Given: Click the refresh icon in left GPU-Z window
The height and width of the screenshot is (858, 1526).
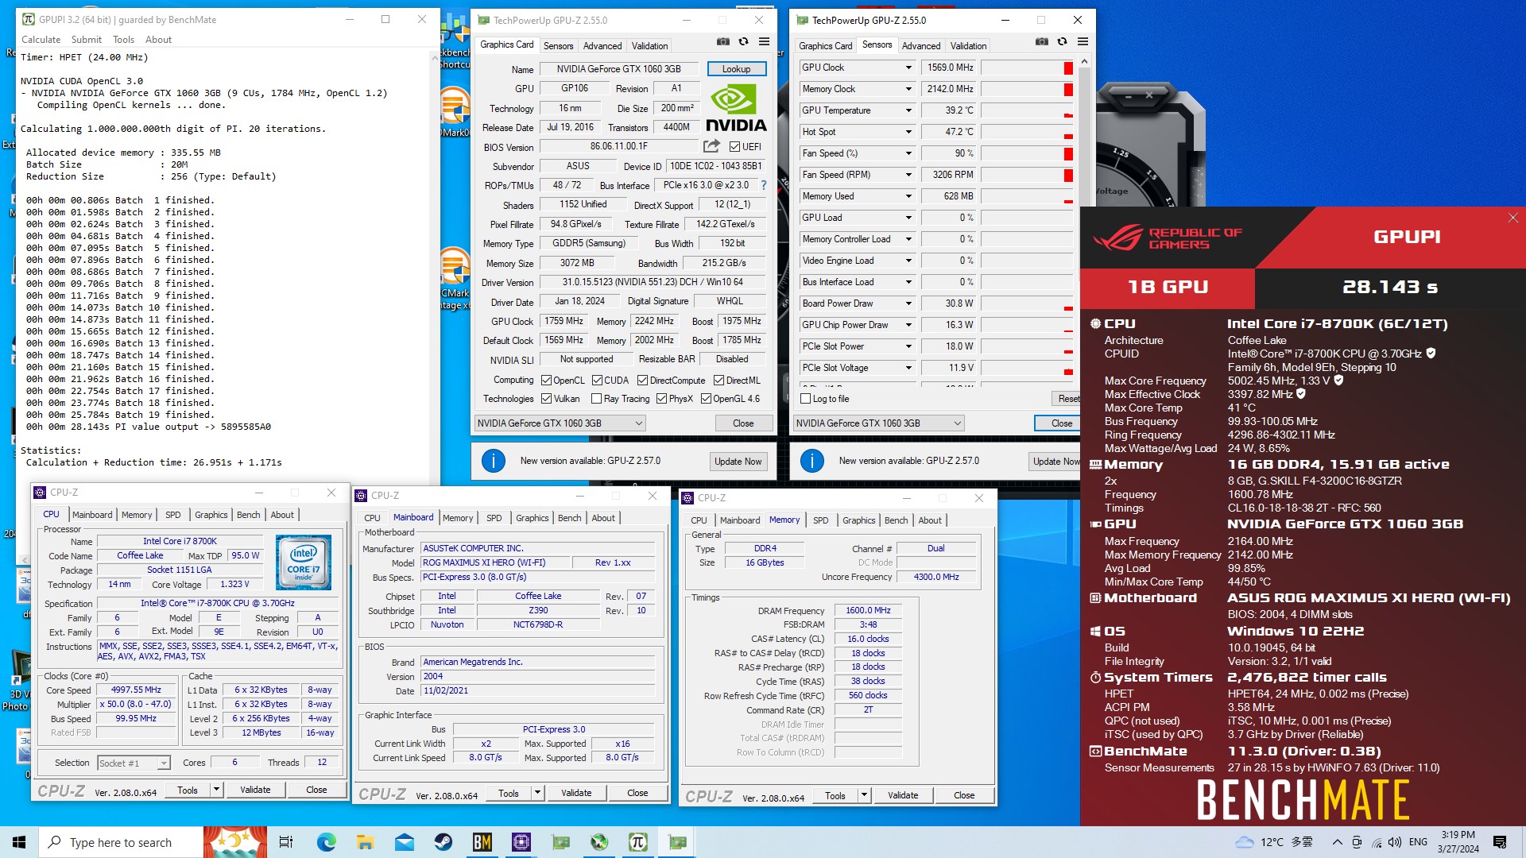Looking at the screenshot, I should (x=743, y=42).
